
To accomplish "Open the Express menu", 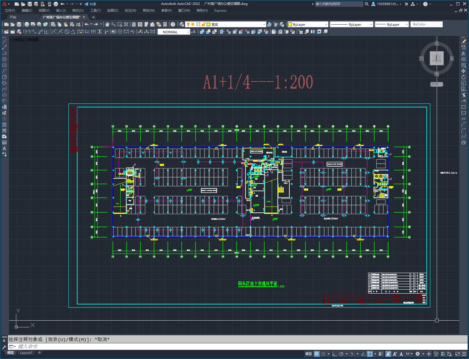I will [220, 11].
